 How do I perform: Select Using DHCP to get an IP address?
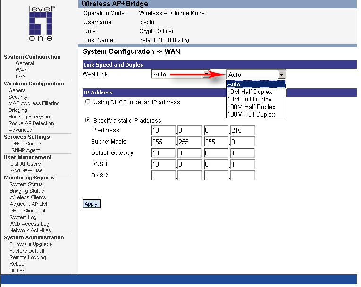click(87, 101)
